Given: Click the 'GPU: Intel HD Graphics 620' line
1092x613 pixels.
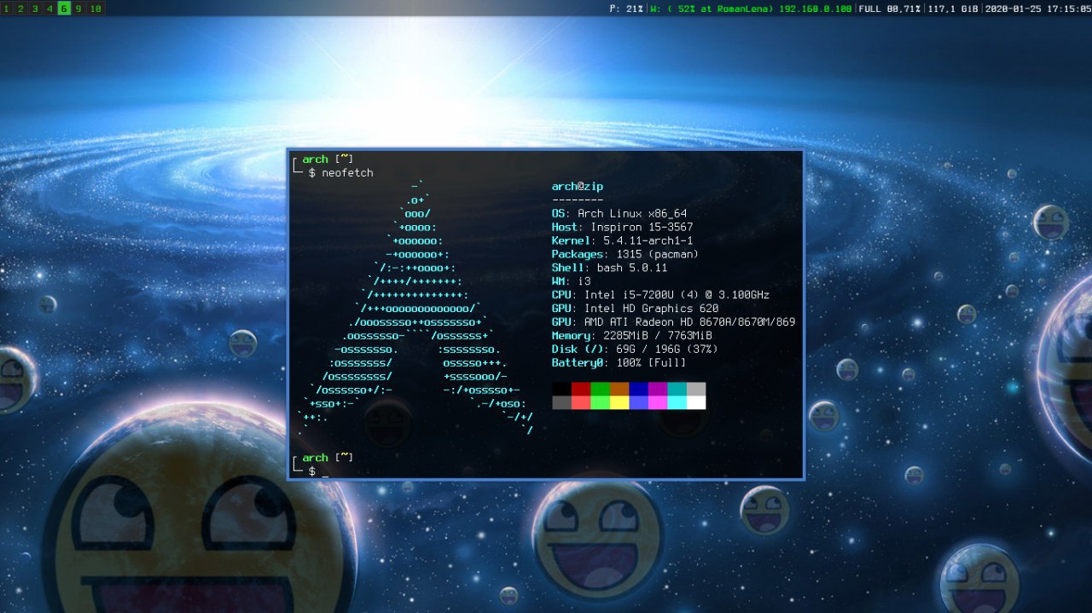Looking at the screenshot, I should (x=635, y=309).
